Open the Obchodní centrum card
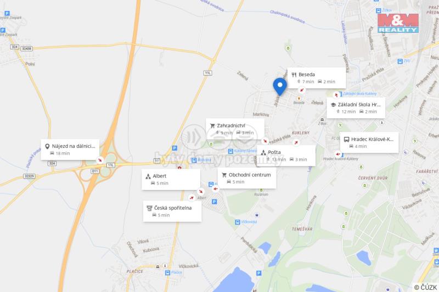439x292 pixels. click(246, 178)
